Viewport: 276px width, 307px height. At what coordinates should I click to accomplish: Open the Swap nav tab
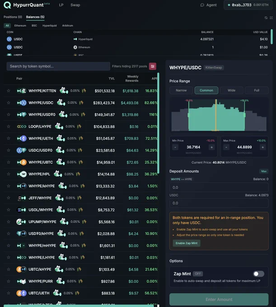[75, 5]
